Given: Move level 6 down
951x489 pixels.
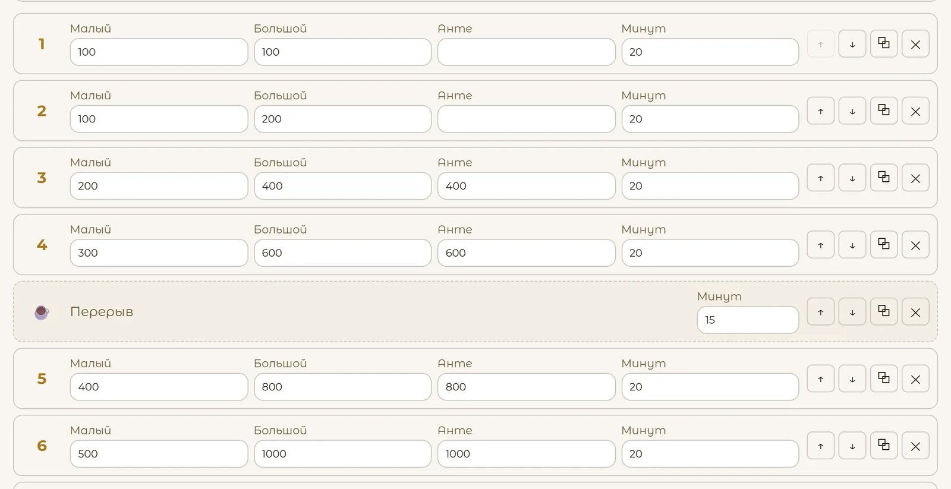Looking at the screenshot, I should point(852,446).
